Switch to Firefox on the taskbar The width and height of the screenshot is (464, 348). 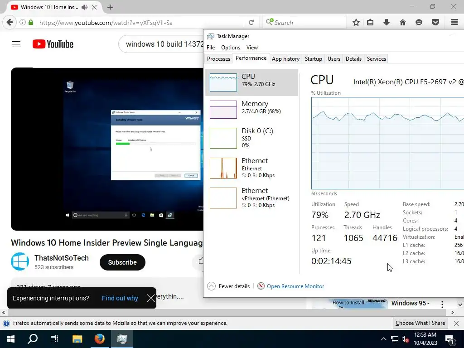[99, 339]
